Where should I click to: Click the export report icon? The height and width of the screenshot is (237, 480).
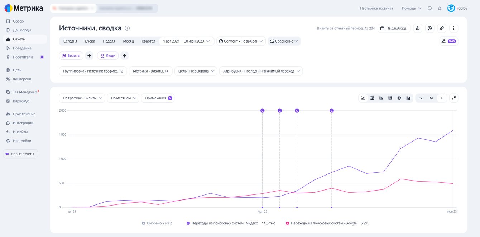coord(418,28)
